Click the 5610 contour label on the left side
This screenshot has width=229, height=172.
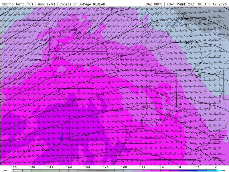coord(60,58)
